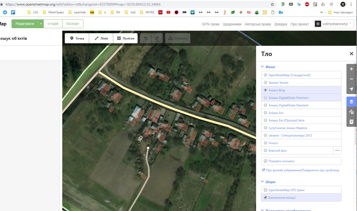
Task: Show hidden bookmarks with chevron button
Action: [x=322, y=12]
